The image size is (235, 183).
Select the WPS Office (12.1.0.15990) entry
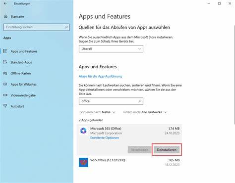[x=108, y=160]
